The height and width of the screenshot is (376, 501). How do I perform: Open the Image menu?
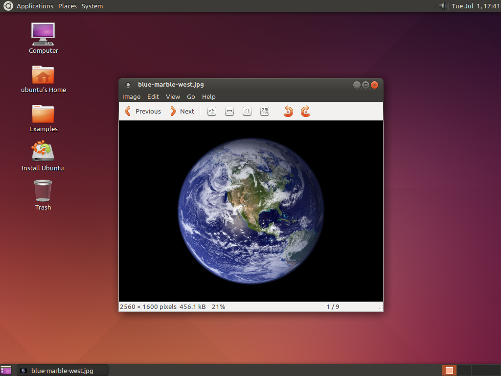click(x=131, y=96)
